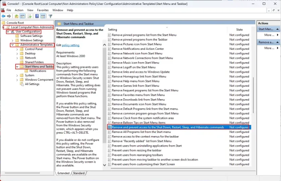281x181 pixels.
Task: Expand the Control Panel tree arrow
Action: tap(17, 49)
